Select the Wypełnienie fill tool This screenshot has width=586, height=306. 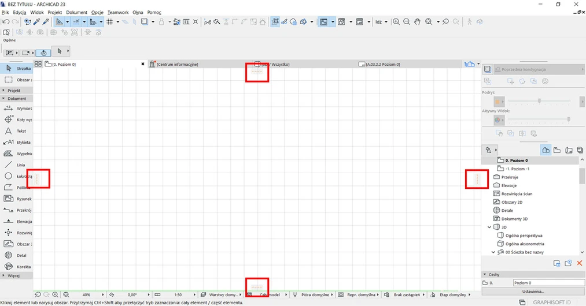17,154
